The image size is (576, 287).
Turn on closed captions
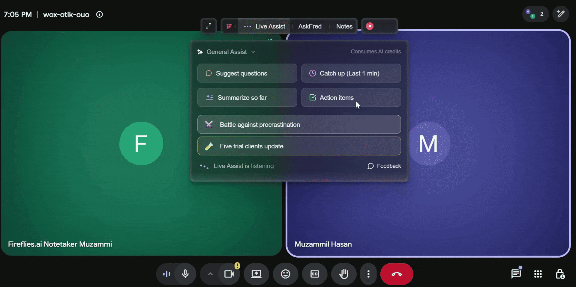(x=314, y=274)
